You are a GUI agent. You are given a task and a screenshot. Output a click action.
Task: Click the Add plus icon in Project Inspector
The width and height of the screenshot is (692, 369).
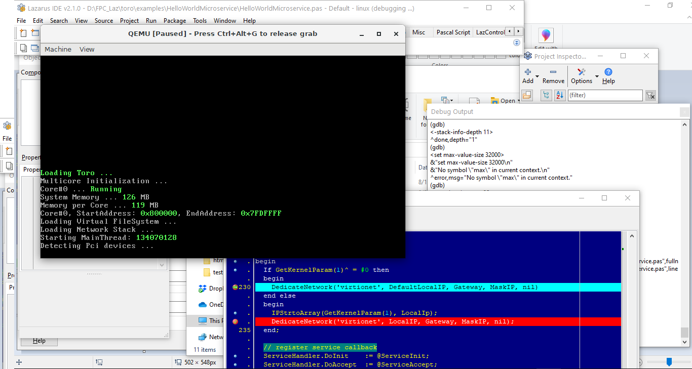tap(528, 72)
